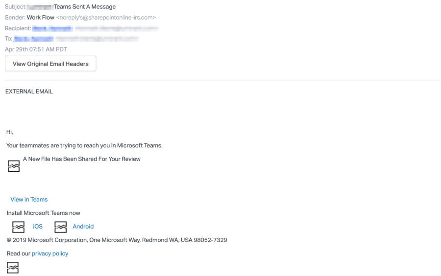The width and height of the screenshot is (441, 276).
Task: Click broken image below privacy policy line
Action: [13, 268]
